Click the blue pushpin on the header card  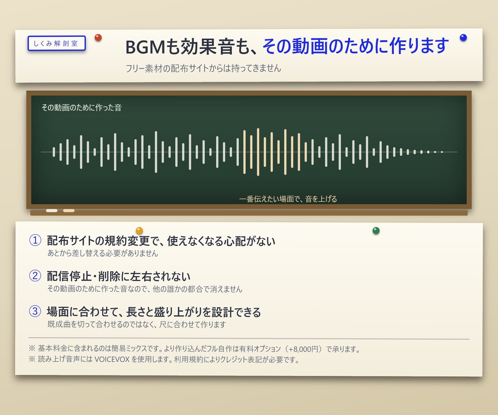(x=463, y=38)
